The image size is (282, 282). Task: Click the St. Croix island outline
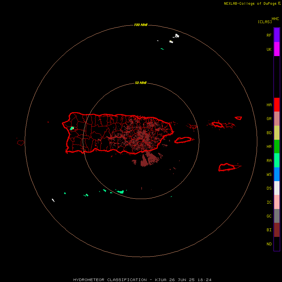pyautogui.click(x=227, y=167)
